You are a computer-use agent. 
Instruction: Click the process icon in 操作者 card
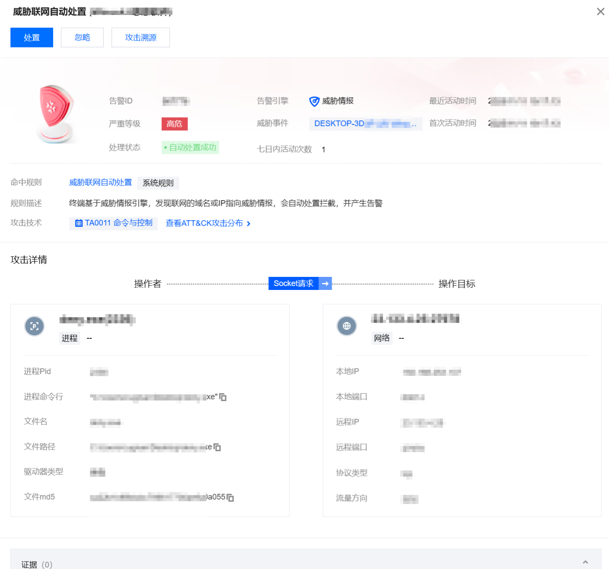point(34,326)
